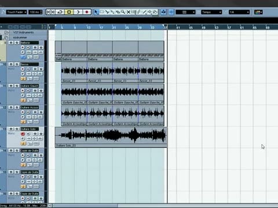278x208 pixels.
Task: Toggle orange musical timebase on Basse track
Action: coord(23,79)
